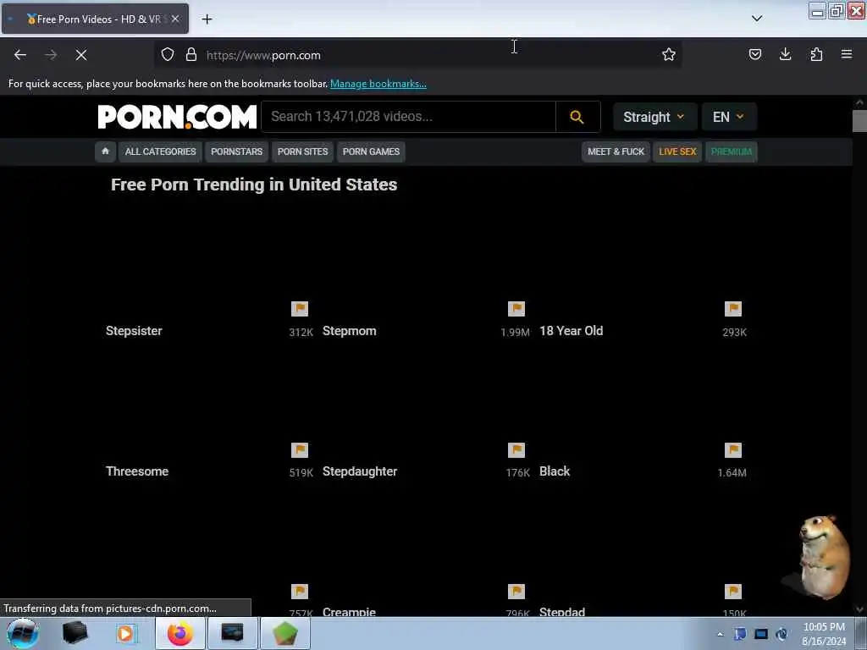Viewport: 867px width, 650px height.
Task: Click the 1.99M video count
Action: [x=515, y=332]
